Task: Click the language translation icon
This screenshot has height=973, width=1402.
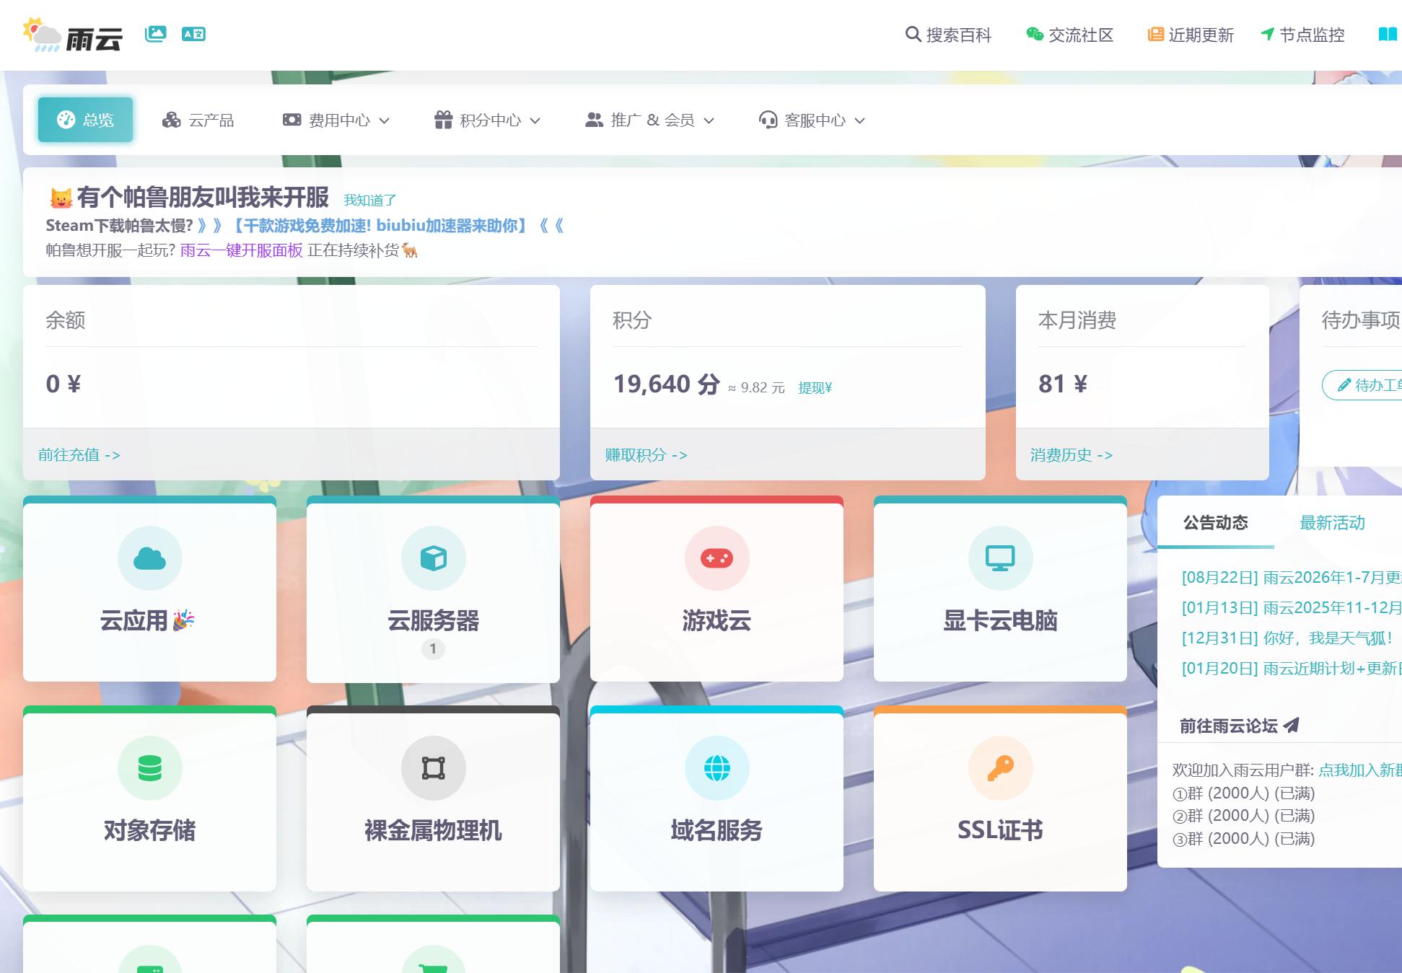Action: [x=193, y=34]
